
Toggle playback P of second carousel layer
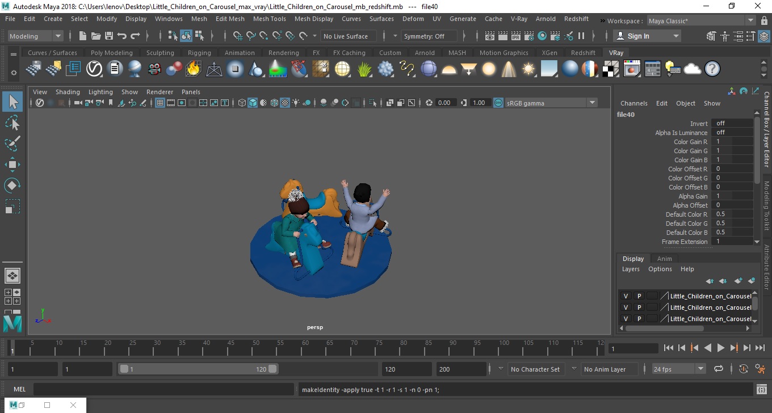tap(639, 307)
